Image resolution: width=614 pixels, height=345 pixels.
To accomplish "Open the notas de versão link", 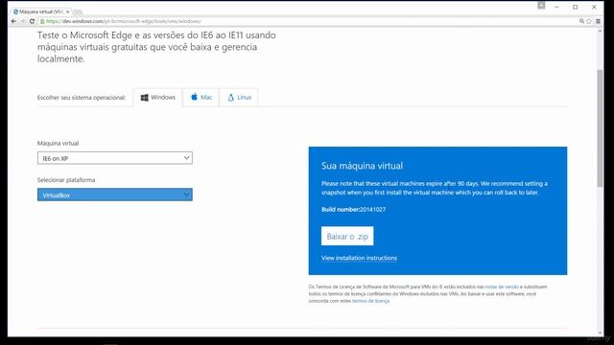I will click(x=502, y=287).
